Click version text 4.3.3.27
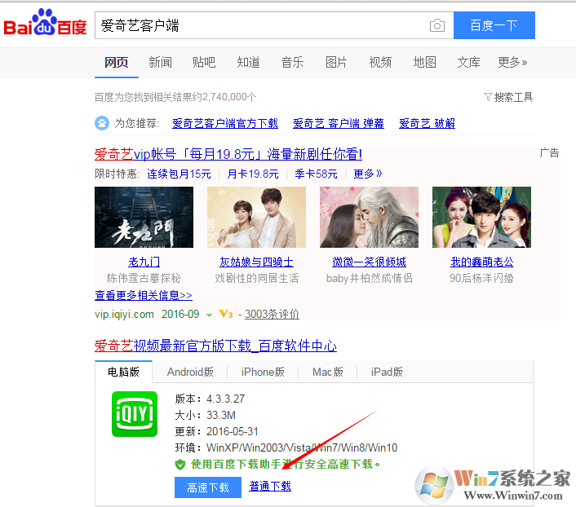 [225, 399]
